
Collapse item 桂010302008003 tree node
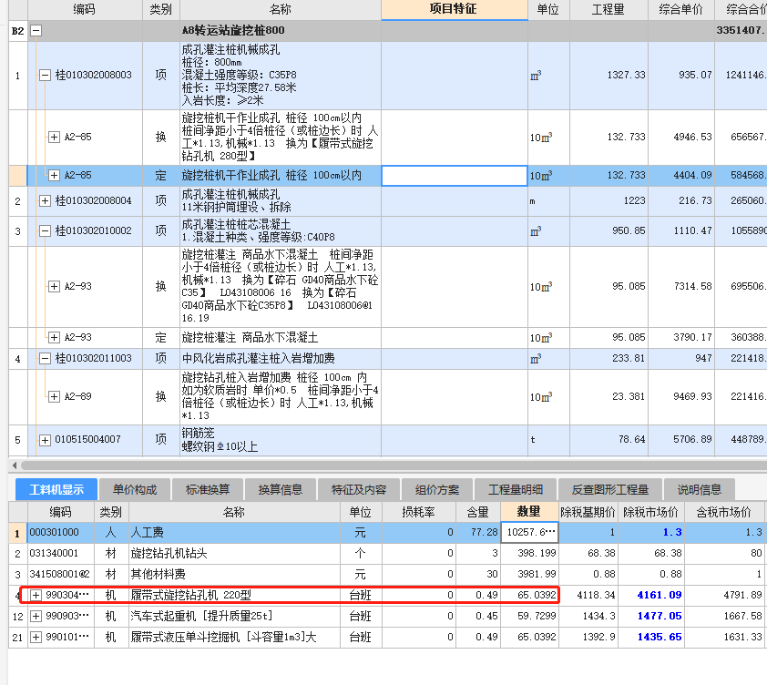pyautogui.click(x=45, y=75)
